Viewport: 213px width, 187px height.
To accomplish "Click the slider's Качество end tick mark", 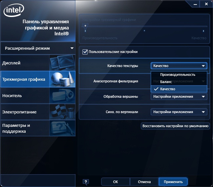I will 203,31.
